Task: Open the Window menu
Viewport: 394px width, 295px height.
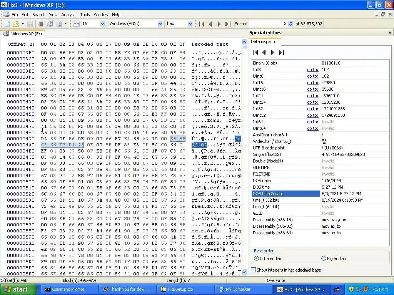Action: point(101,15)
